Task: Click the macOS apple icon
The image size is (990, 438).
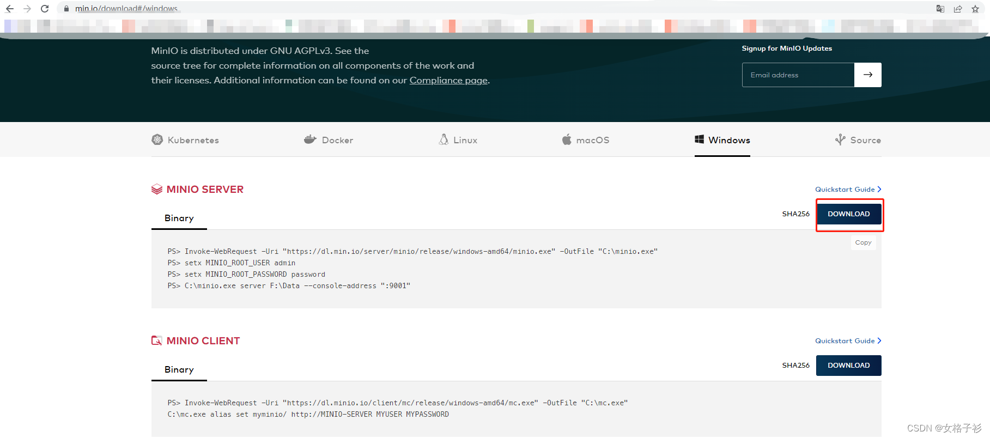Action: click(x=567, y=139)
